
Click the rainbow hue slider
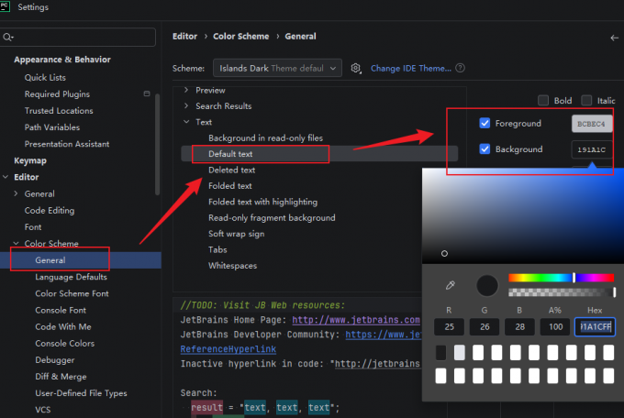pos(561,278)
